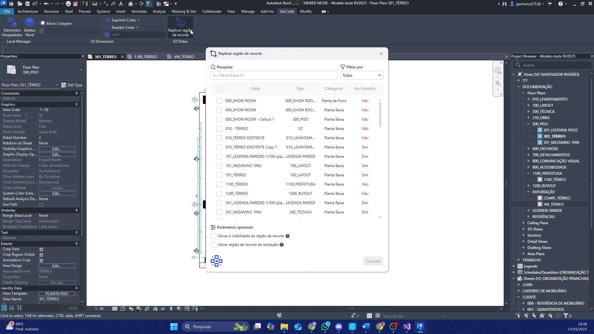Collapse 300_PISO node in Project Browser
The height and width of the screenshot is (334, 594).
(x=528, y=124)
